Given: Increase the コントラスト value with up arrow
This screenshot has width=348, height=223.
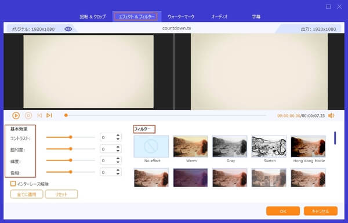Looking at the screenshot, I should click(x=118, y=135).
